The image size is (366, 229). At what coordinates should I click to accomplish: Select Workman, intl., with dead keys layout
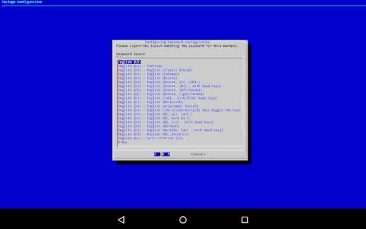(x=170, y=130)
